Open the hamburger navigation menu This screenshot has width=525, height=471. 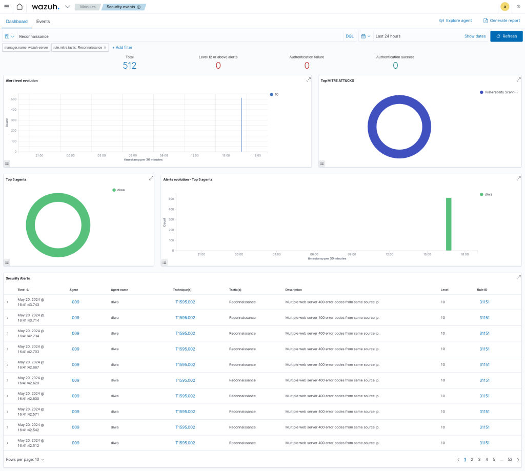(x=6, y=7)
